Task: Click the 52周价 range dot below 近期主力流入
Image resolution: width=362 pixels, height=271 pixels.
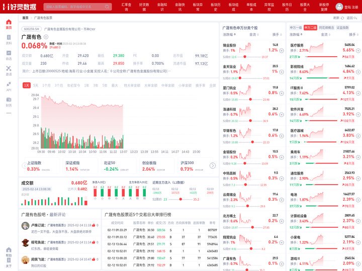Action: (180, 199)
